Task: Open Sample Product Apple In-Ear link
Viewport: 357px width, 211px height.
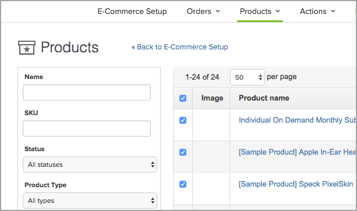Action: [297, 152]
